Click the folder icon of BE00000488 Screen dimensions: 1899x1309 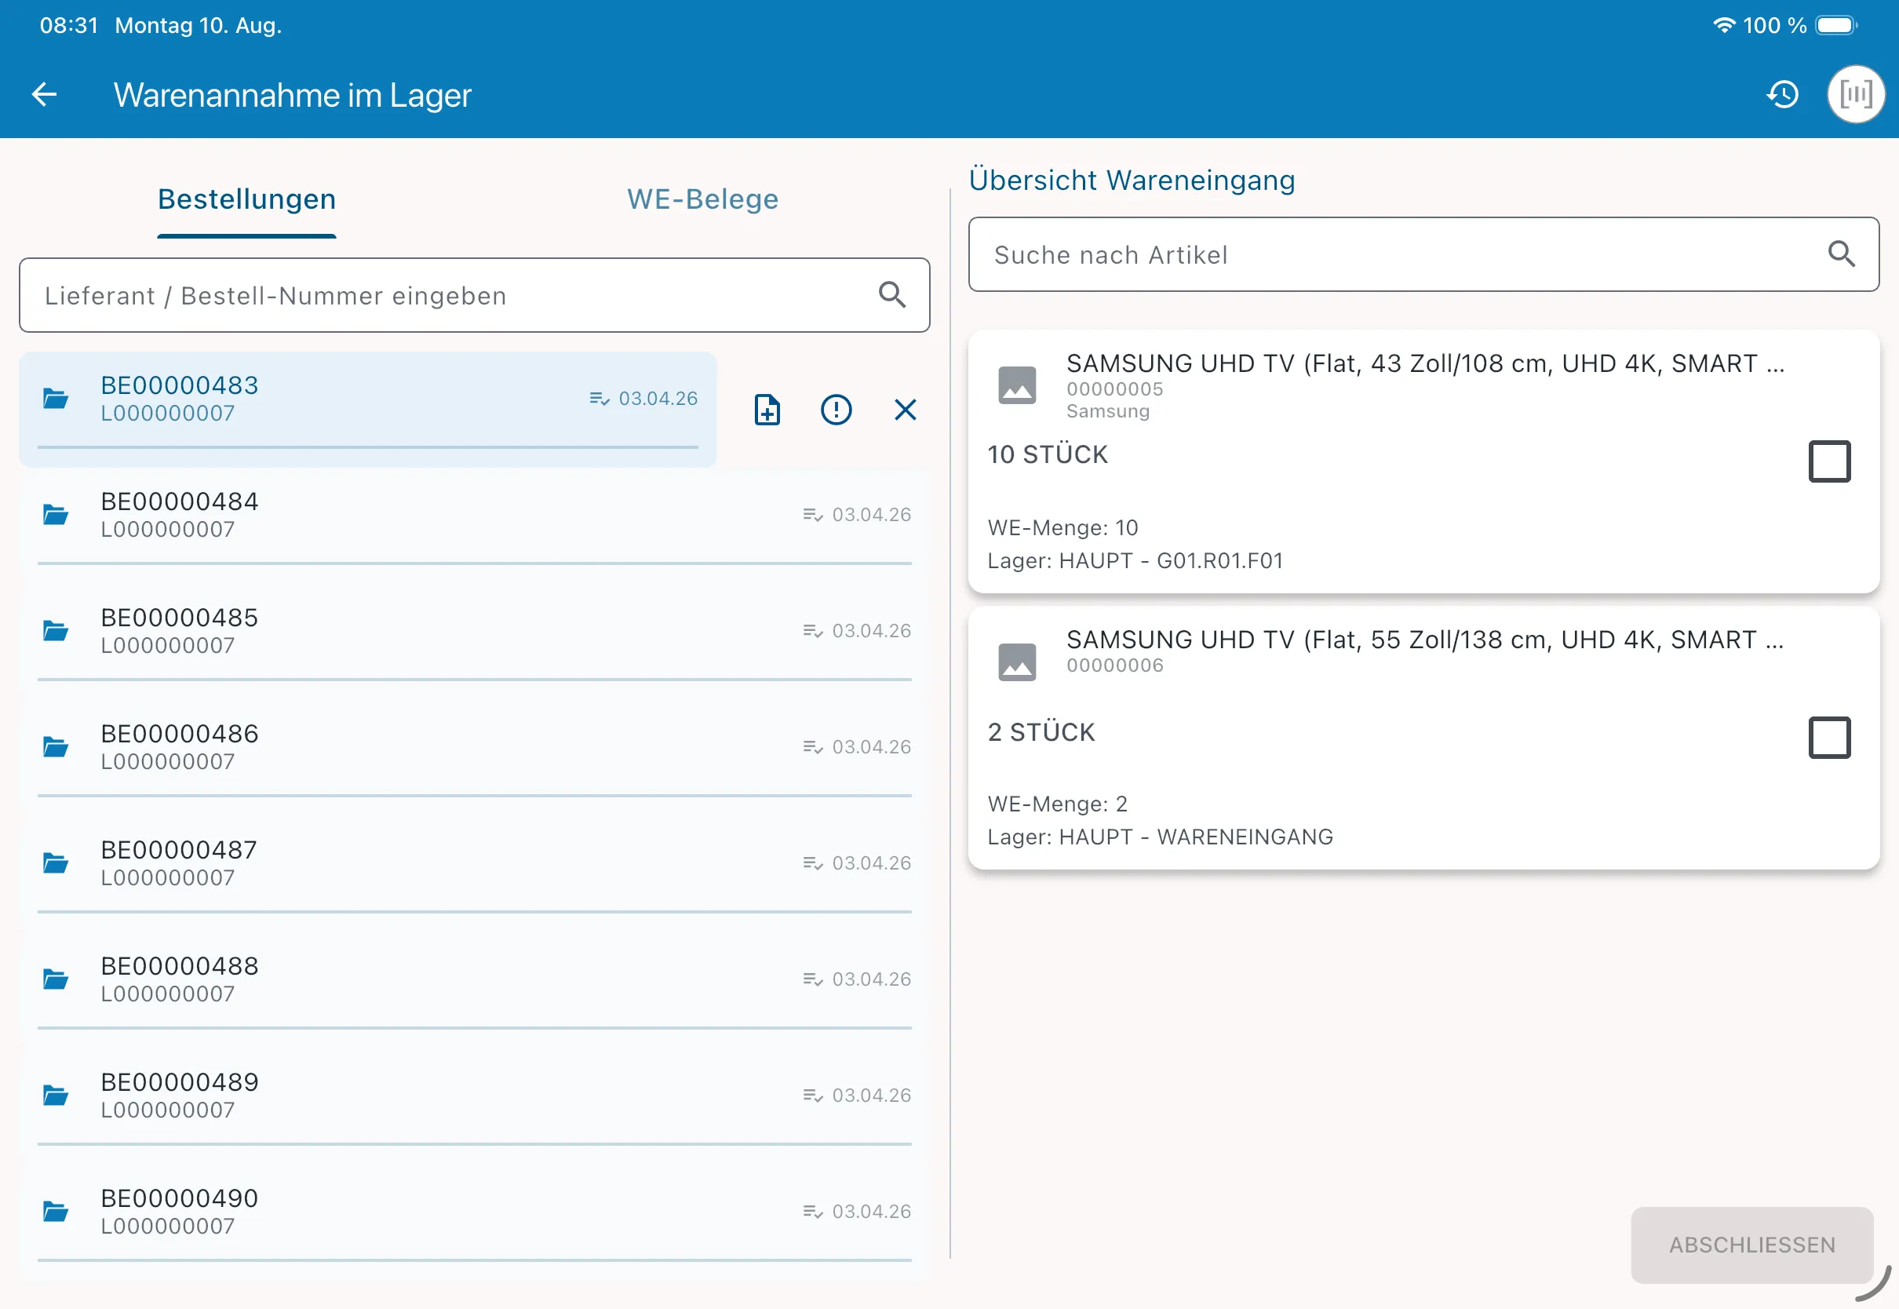(x=56, y=979)
